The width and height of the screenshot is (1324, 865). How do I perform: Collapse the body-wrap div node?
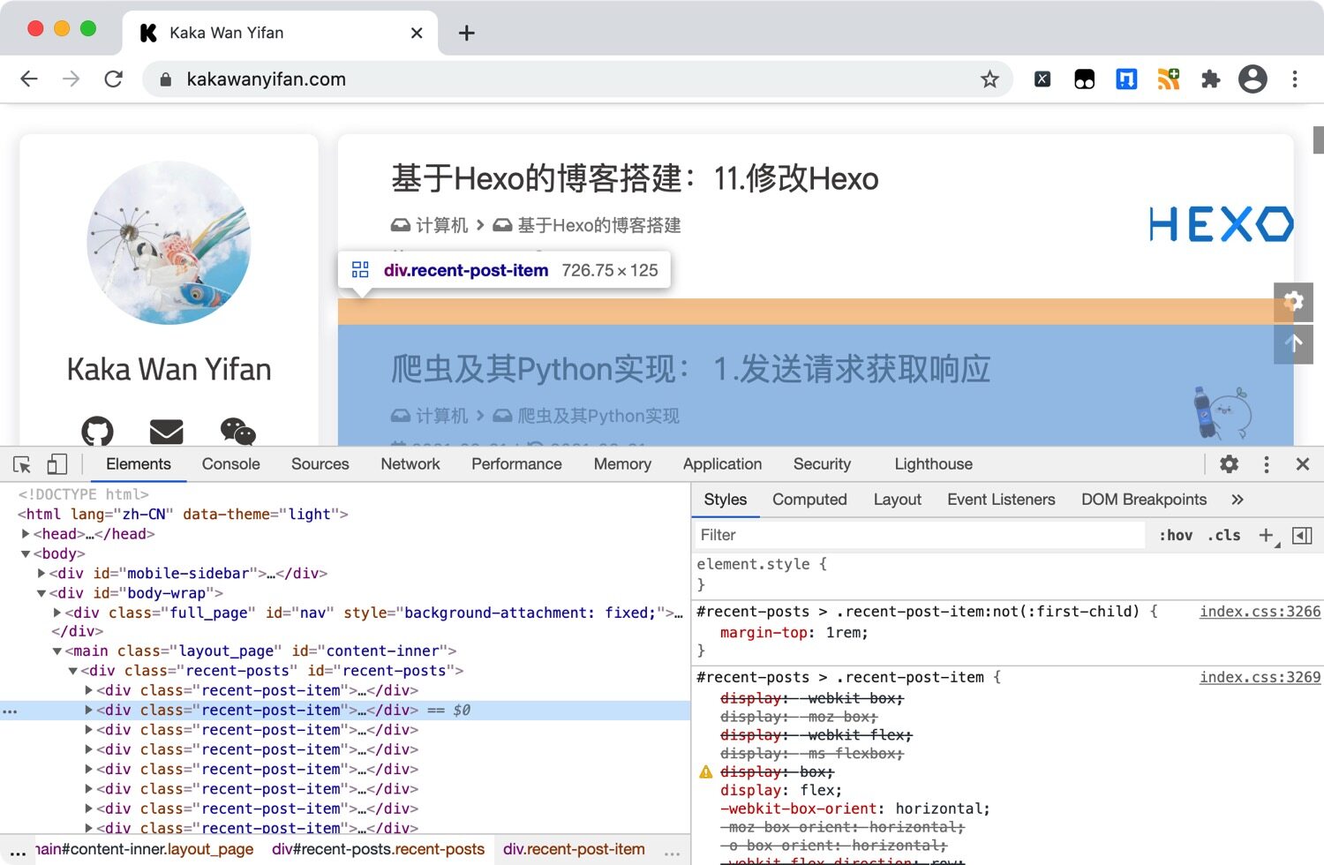coord(41,593)
